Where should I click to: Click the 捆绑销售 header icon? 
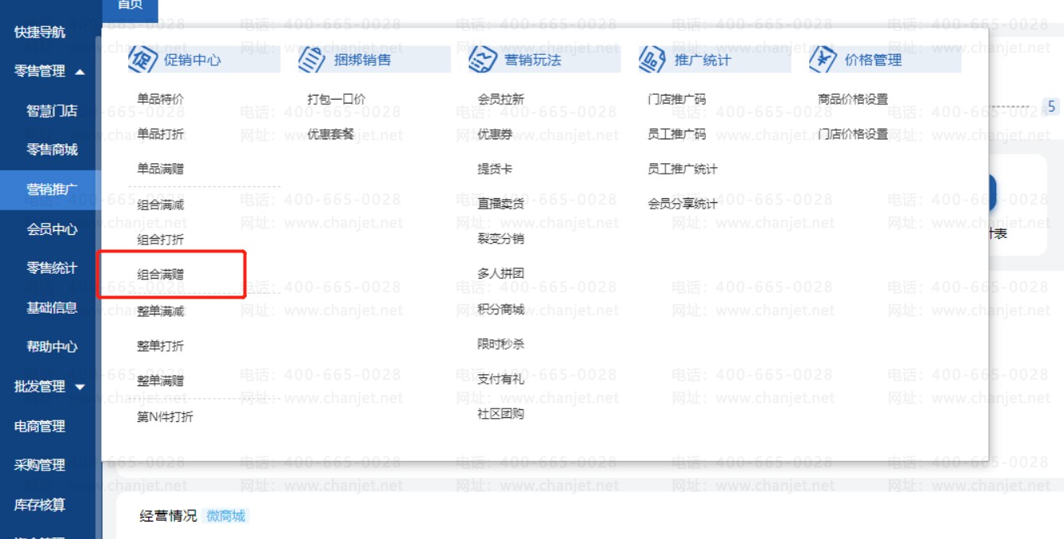(312, 60)
